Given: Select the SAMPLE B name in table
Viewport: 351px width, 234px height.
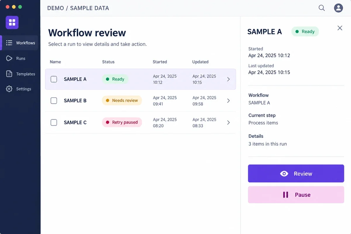Looking at the screenshot, I should pyautogui.click(x=75, y=101).
